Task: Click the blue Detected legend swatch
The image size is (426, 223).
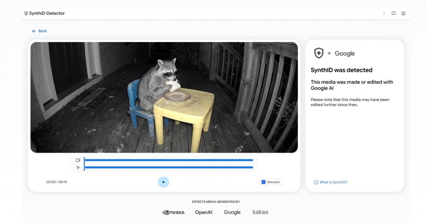Action: (x=263, y=182)
